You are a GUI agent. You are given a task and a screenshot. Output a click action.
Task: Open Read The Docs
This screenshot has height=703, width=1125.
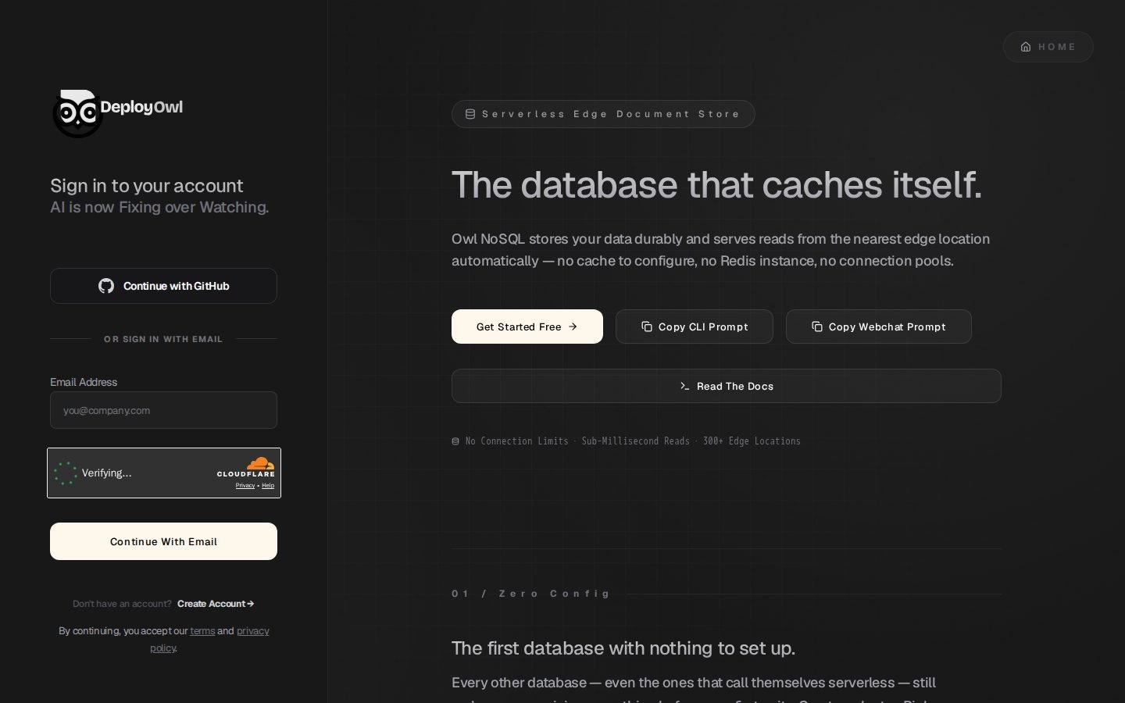pos(727,386)
